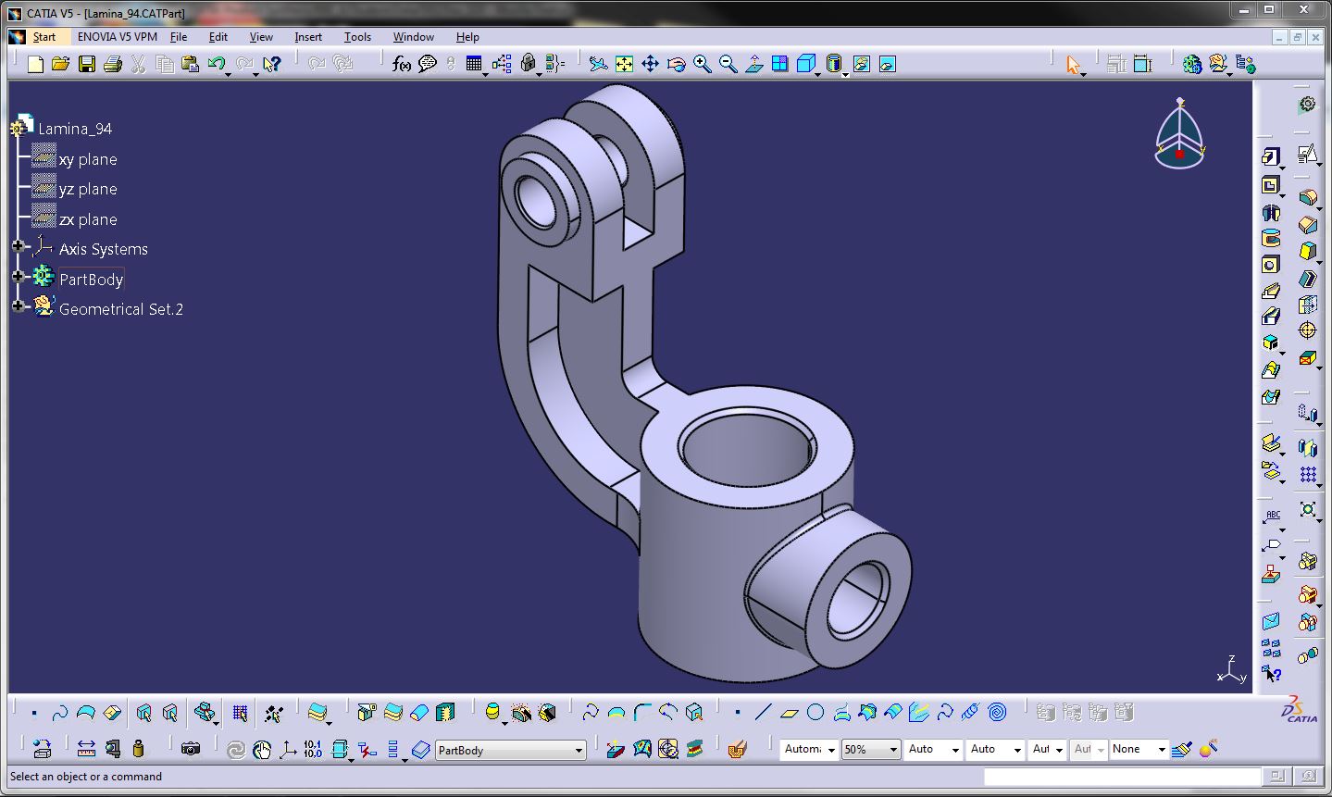
Task: Open the File menu
Action: (x=179, y=37)
